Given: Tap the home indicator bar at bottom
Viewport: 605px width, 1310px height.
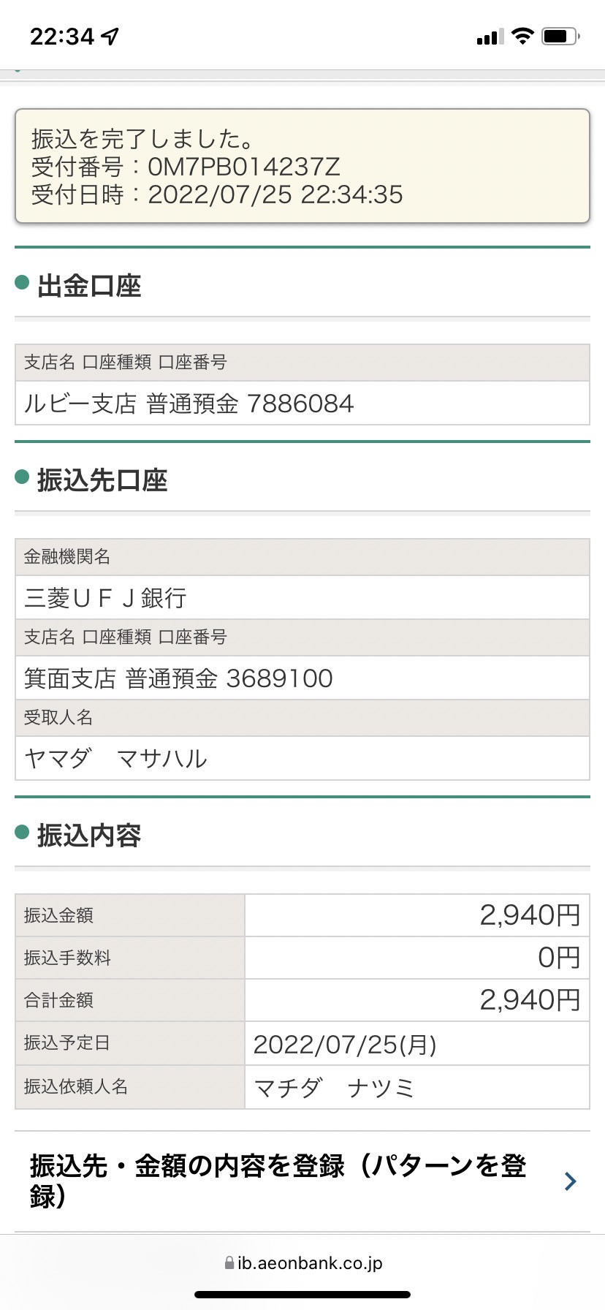Looking at the screenshot, I should tap(302, 1295).
